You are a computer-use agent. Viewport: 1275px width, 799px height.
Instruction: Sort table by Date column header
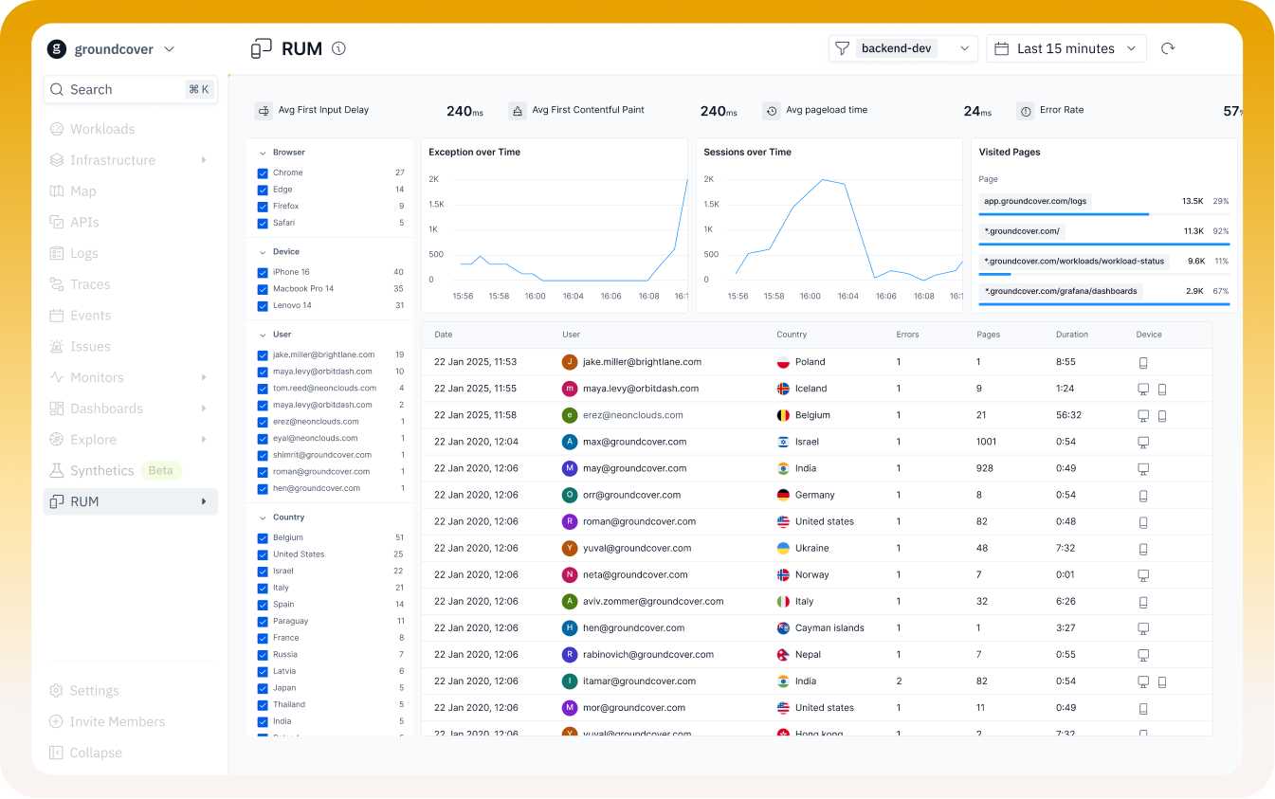click(445, 335)
